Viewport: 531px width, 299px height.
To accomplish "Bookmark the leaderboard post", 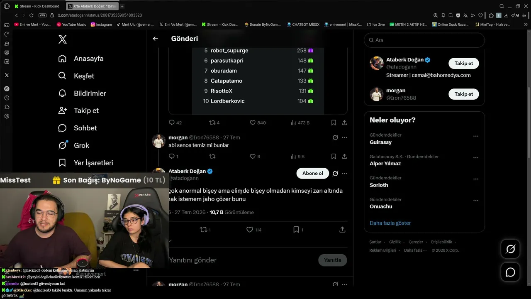I will [x=334, y=123].
